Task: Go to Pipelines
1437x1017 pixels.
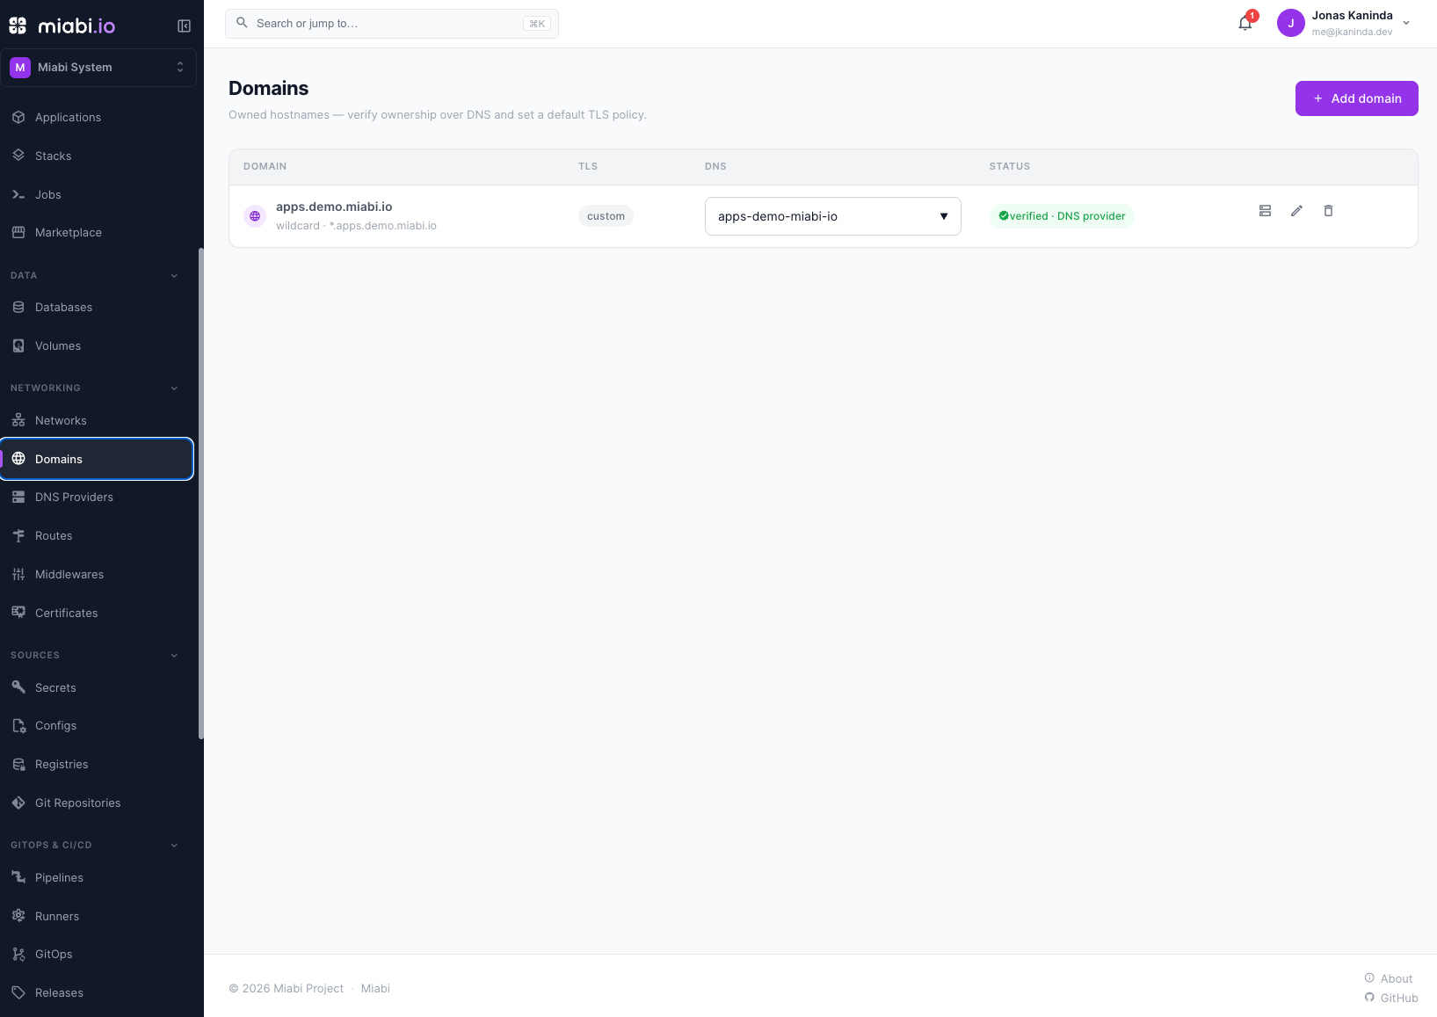Action: click(97, 877)
